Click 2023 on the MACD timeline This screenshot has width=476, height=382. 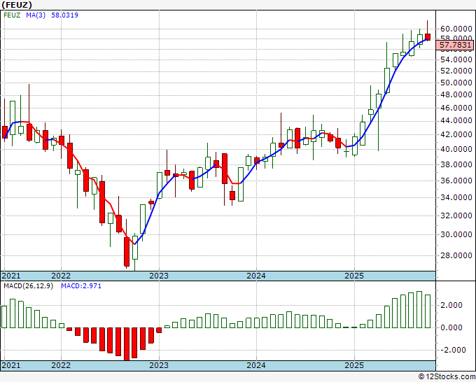[159, 365]
